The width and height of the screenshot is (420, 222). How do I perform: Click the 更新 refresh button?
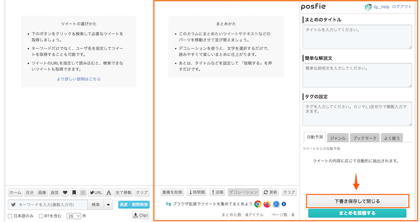click(x=270, y=192)
